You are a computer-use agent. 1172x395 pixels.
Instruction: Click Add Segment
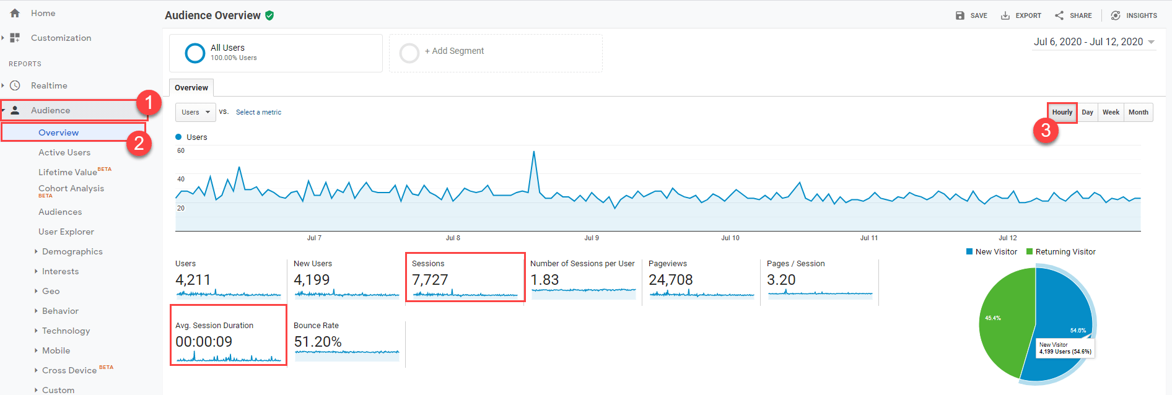[x=454, y=51]
